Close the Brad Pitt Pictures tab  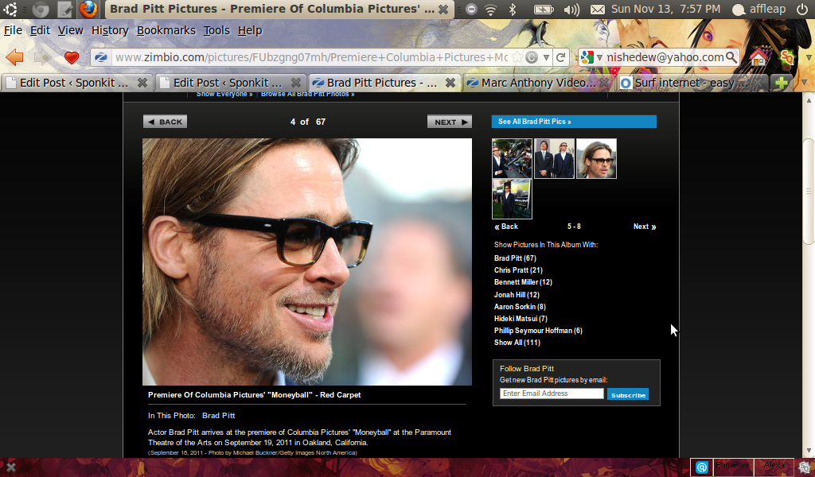tap(450, 83)
